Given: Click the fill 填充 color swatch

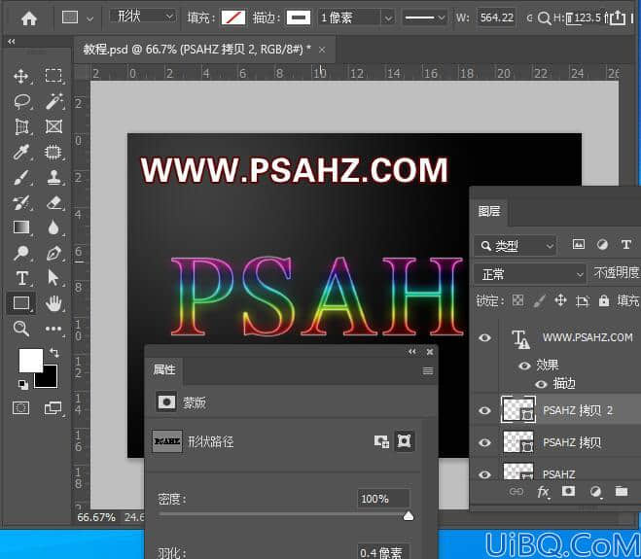Looking at the screenshot, I should point(233,17).
